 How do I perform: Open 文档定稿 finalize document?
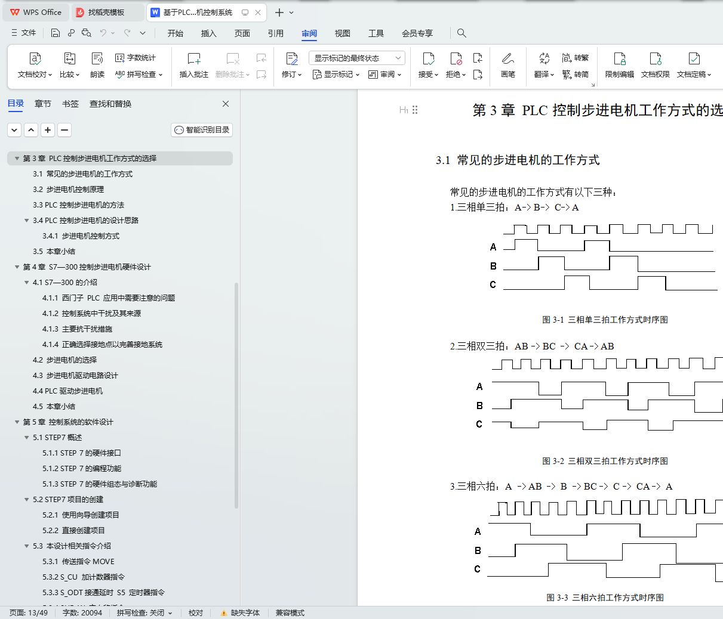694,66
